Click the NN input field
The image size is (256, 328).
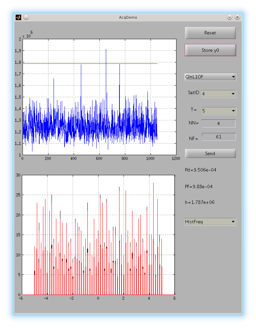click(218, 123)
